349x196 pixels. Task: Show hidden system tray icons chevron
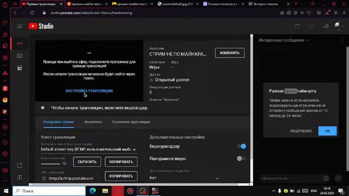pyautogui.click(x=273, y=191)
